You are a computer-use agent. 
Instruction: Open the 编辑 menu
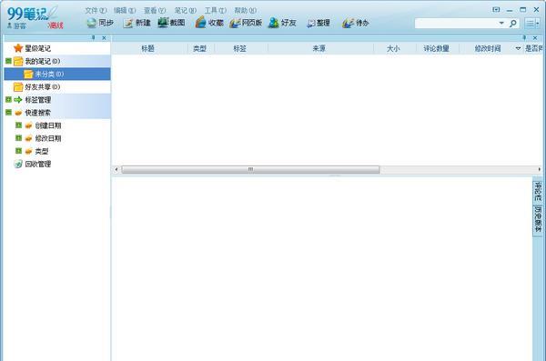pos(125,10)
